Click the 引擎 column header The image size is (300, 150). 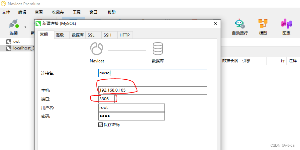(x=246, y=61)
